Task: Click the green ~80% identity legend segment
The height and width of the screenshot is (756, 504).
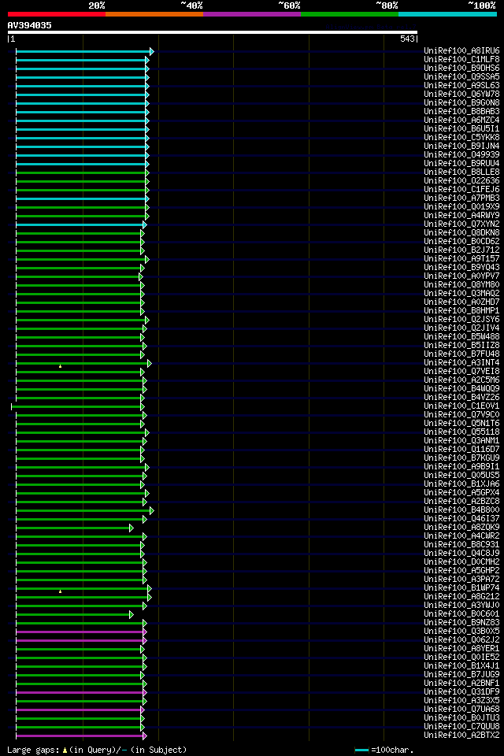Action: click(350, 14)
